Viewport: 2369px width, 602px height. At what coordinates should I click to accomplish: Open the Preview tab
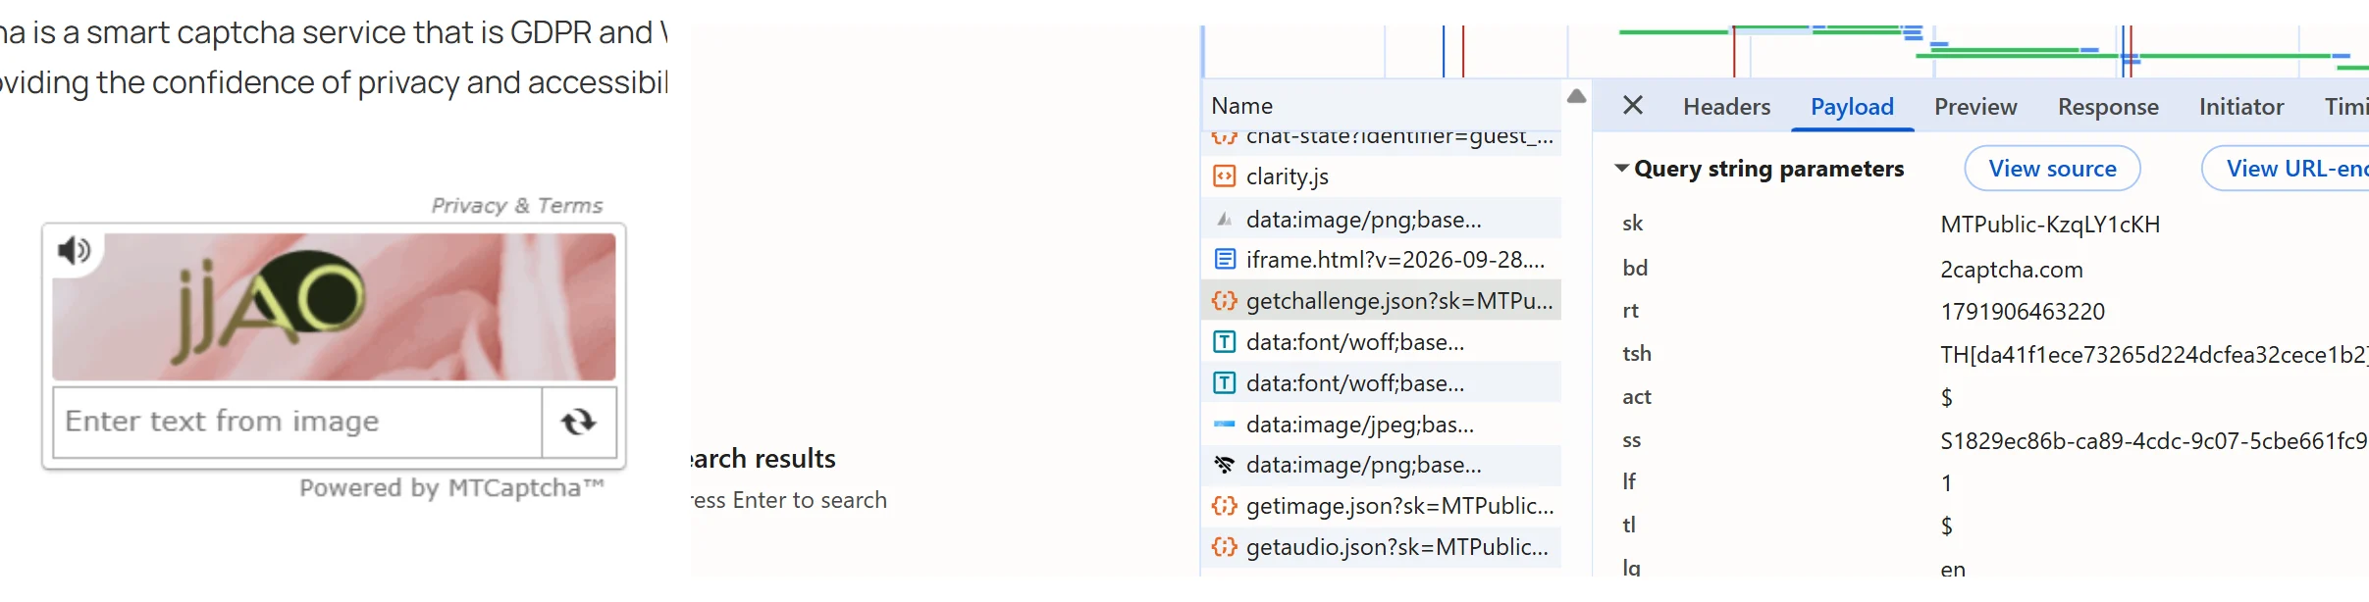1975,107
